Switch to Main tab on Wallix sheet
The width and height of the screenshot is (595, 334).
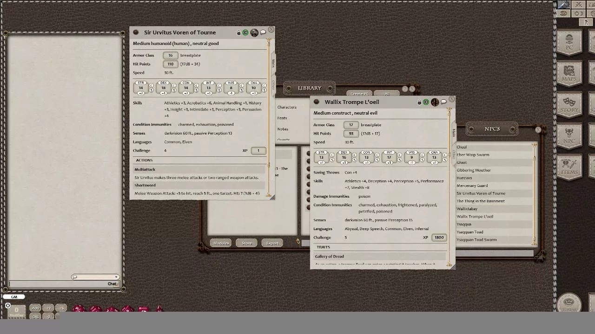454,133
